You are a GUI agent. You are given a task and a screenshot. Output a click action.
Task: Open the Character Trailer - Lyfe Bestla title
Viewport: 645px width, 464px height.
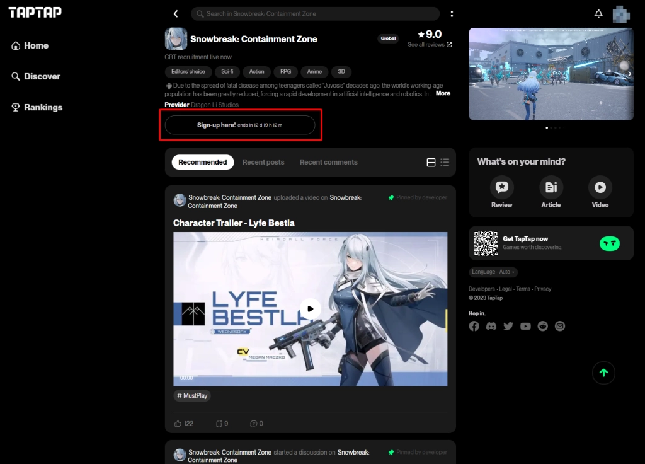pos(234,223)
